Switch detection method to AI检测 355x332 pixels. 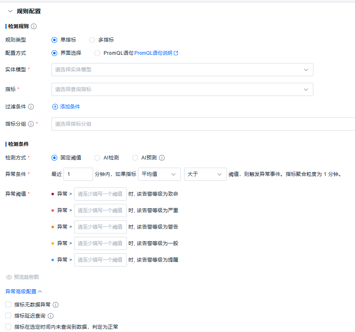point(97,157)
